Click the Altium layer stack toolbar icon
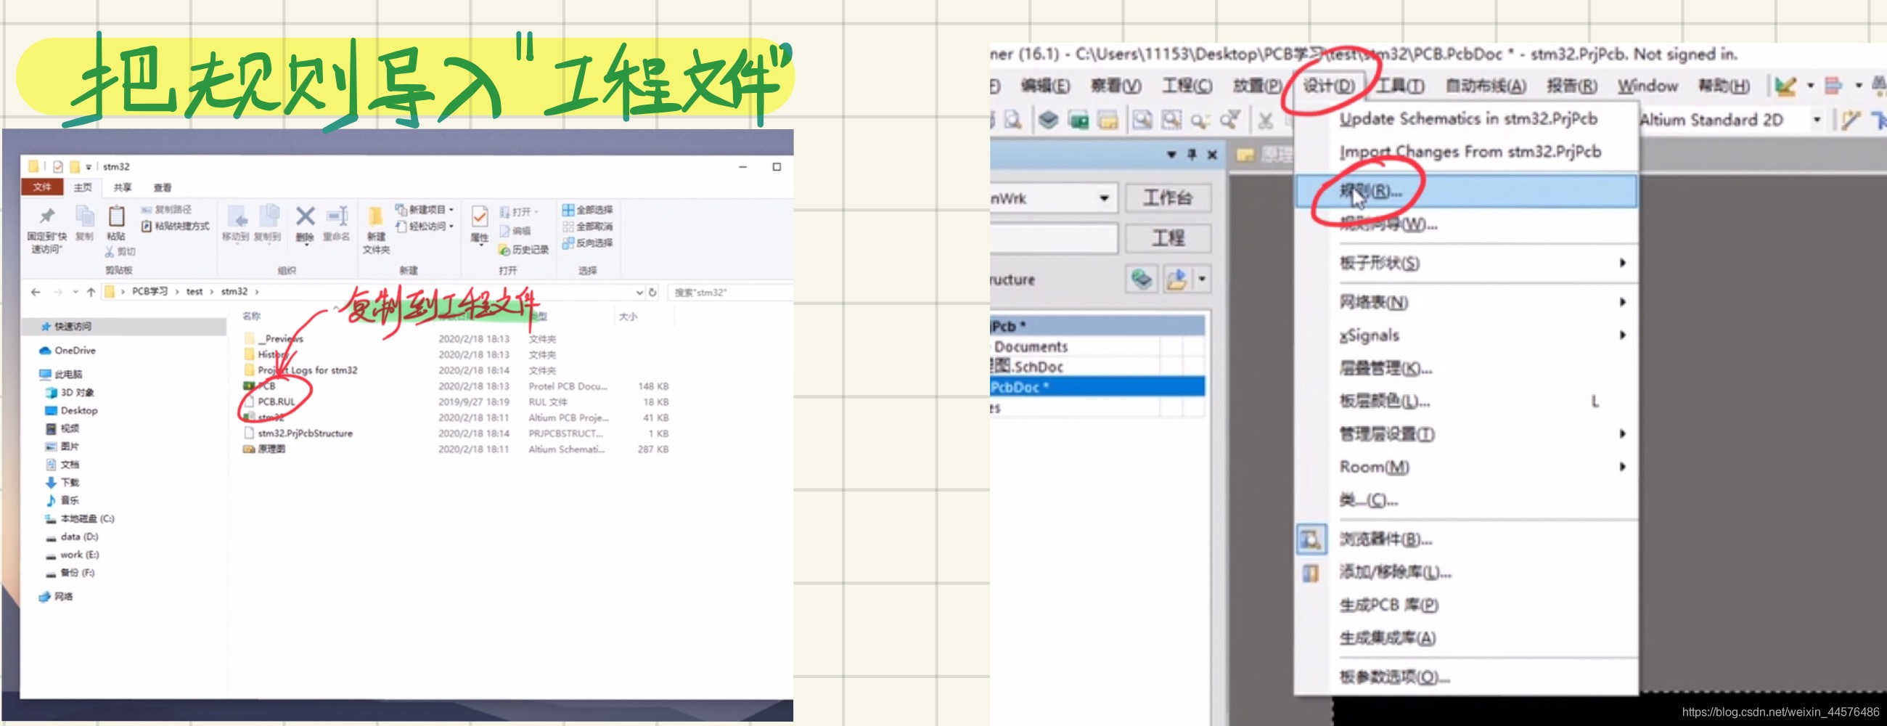The image size is (1887, 726). 1048,118
